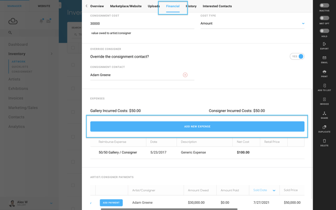
Task: Switch to the Marketplace/Website tab
Action: click(126, 6)
